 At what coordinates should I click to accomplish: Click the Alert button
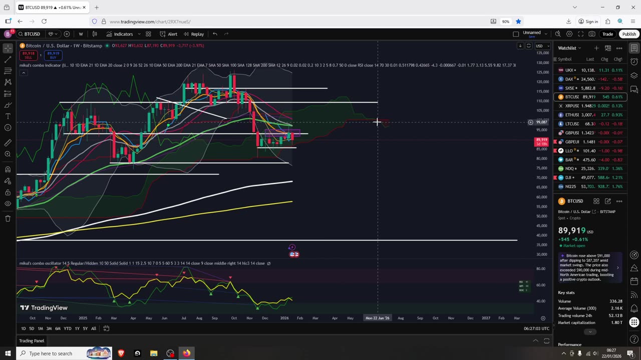(168, 34)
